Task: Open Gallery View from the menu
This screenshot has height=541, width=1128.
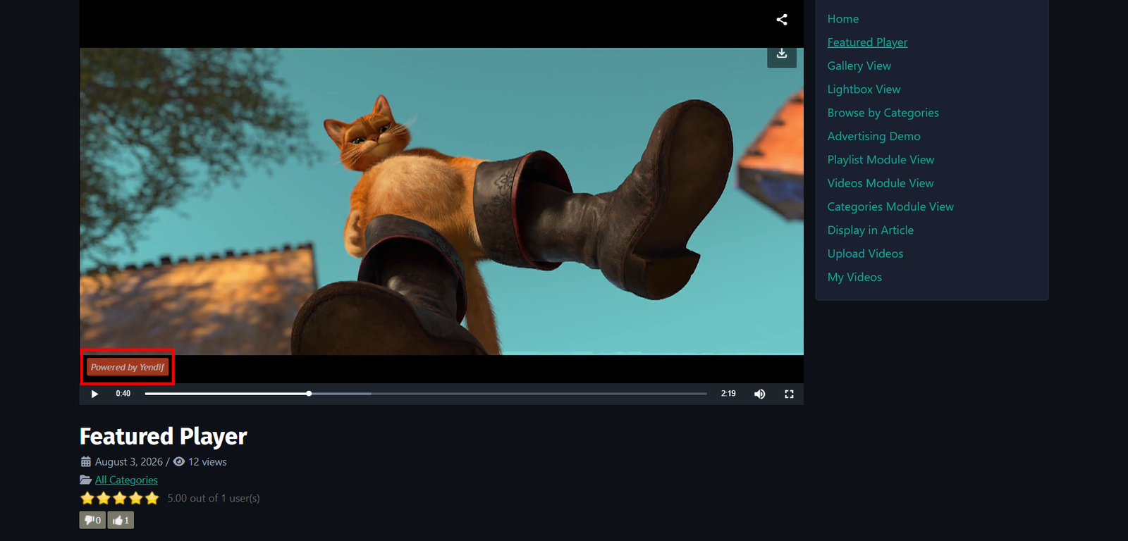Action: 859,66
